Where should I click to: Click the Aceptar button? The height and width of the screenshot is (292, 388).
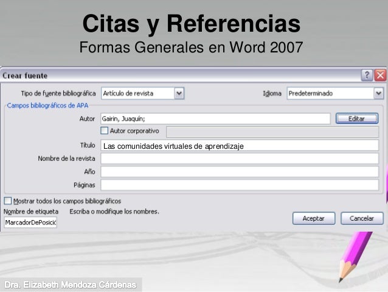tap(314, 218)
